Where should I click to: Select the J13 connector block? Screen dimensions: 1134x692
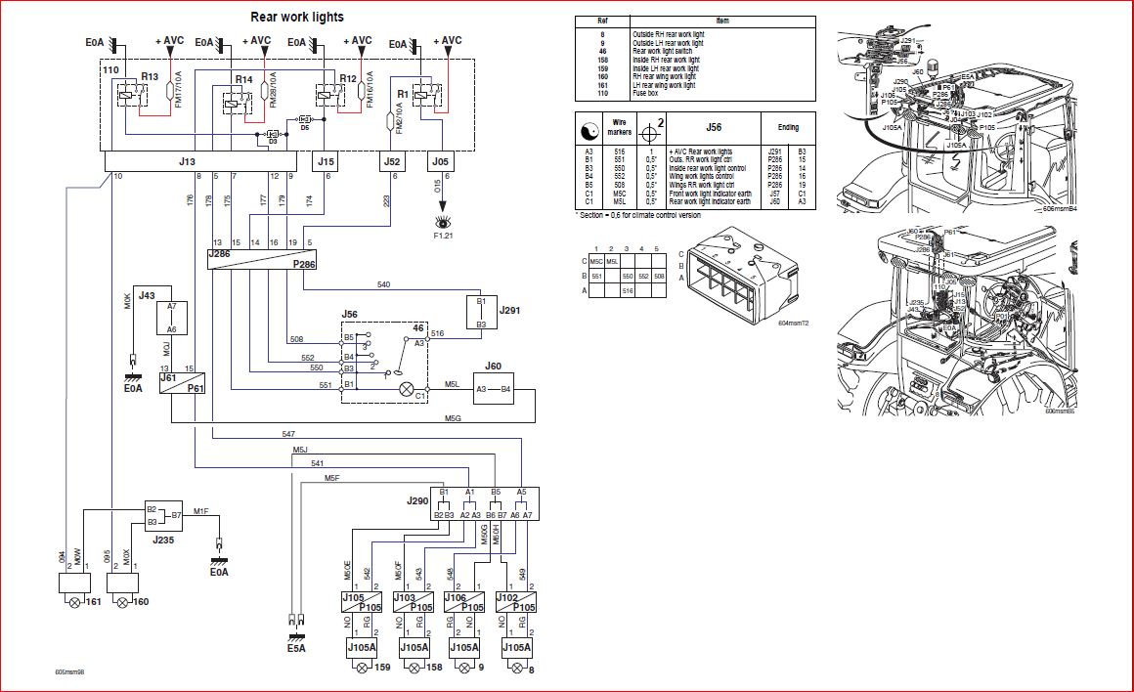point(202,161)
